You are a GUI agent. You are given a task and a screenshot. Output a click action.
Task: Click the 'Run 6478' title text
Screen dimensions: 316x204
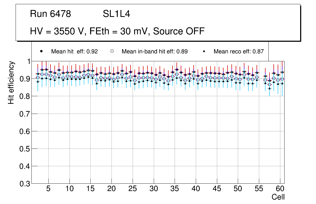click(x=50, y=14)
